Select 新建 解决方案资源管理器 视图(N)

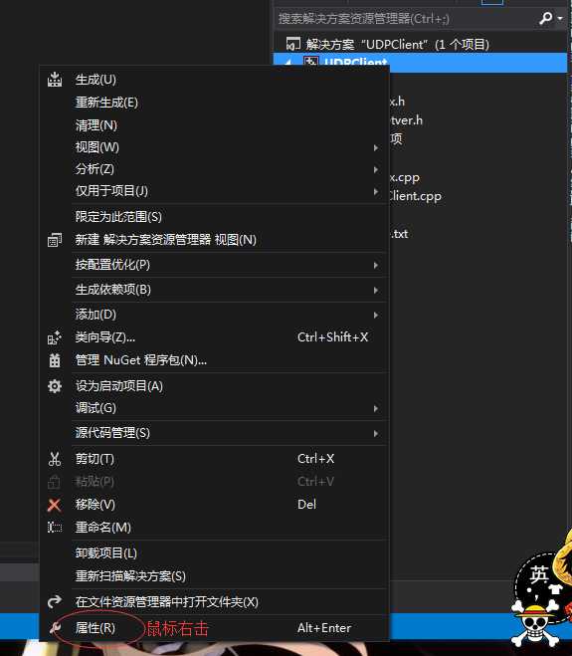[x=215, y=240]
